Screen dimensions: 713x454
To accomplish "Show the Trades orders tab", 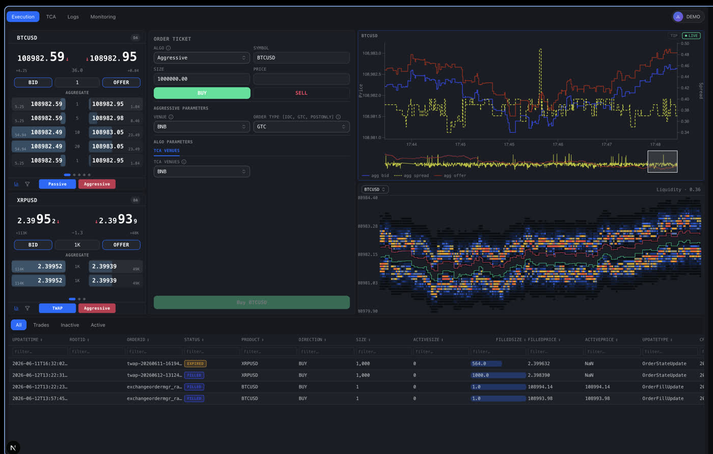I will (x=41, y=325).
